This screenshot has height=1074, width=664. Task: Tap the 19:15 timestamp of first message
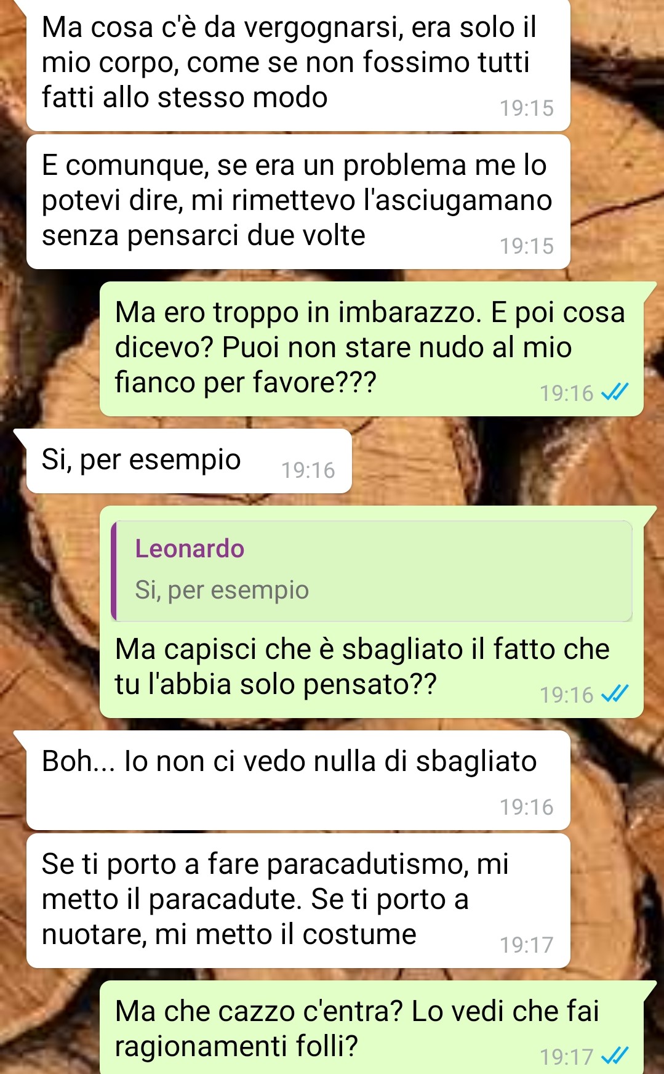[527, 108]
